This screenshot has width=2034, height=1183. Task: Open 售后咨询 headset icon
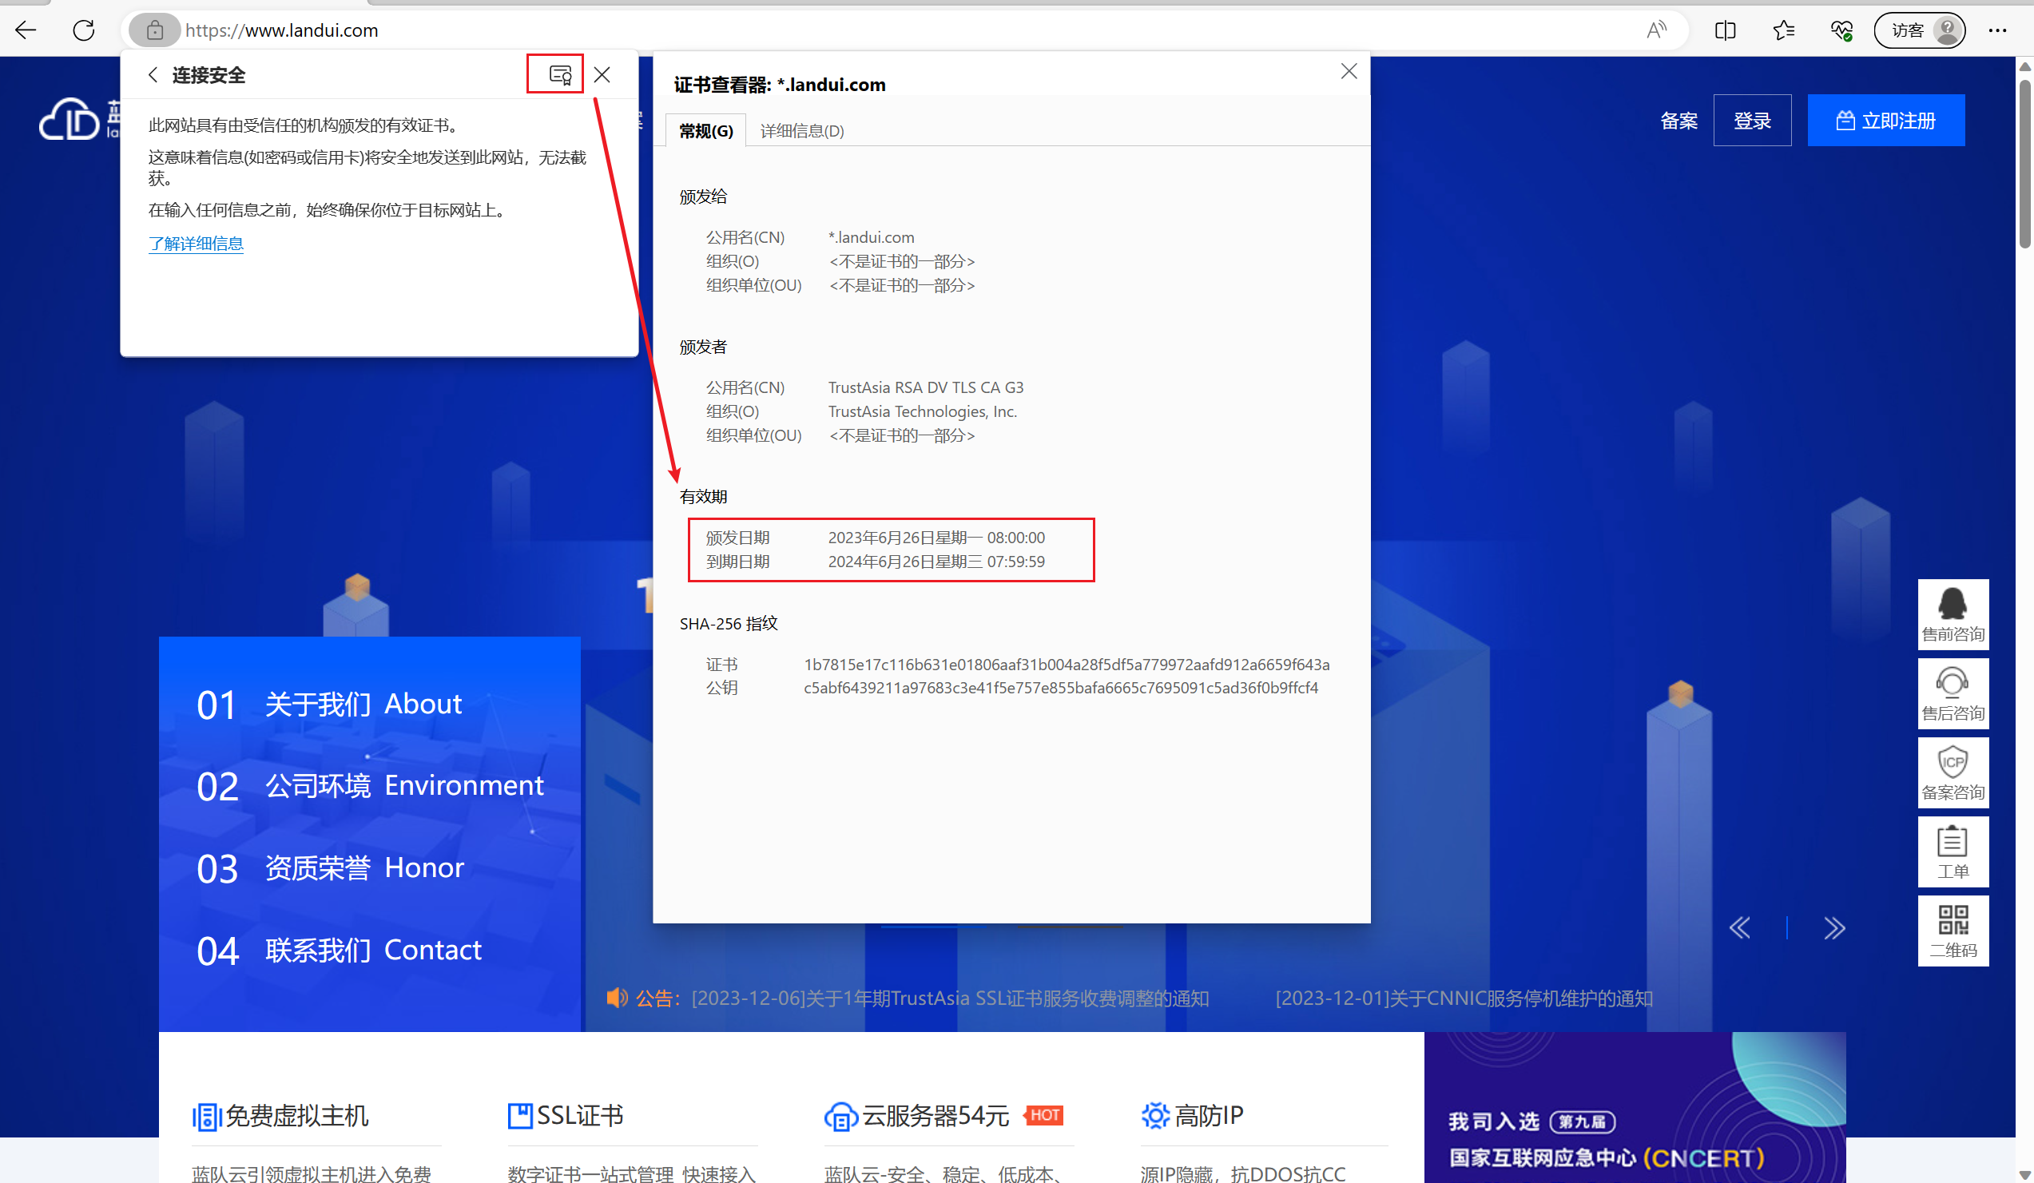pyautogui.click(x=1953, y=693)
